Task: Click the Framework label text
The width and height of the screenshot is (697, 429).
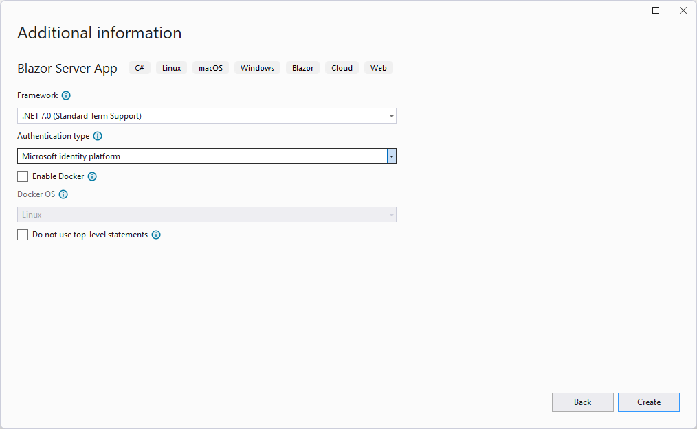Action: click(x=37, y=95)
